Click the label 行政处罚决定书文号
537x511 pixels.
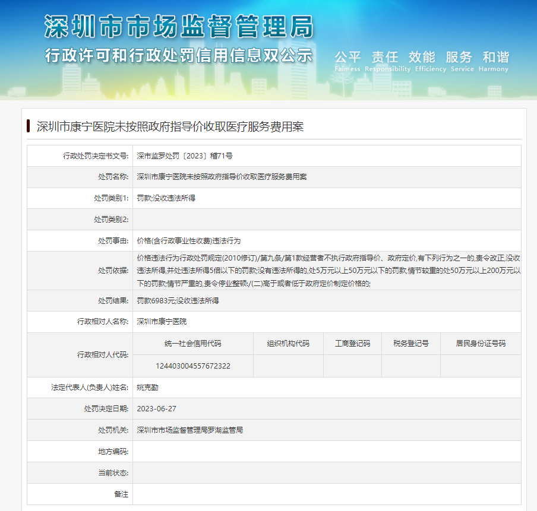(96, 156)
